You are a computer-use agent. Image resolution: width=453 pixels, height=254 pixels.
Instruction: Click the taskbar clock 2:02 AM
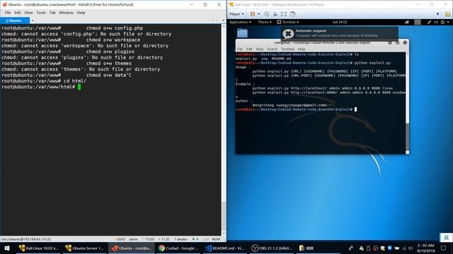click(x=426, y=248)
